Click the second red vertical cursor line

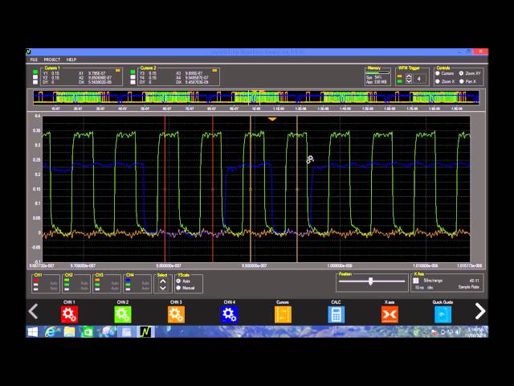click(213, 189)
